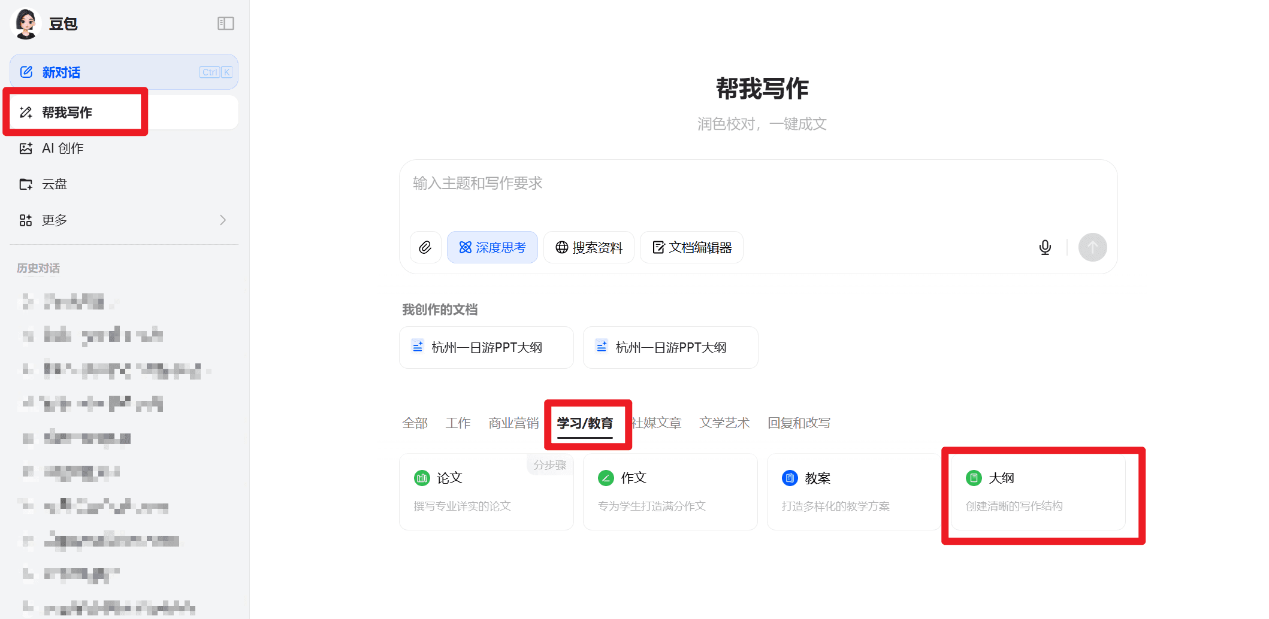
Task: Select the 全部 category tab
Action: click(x=415, y=423)
